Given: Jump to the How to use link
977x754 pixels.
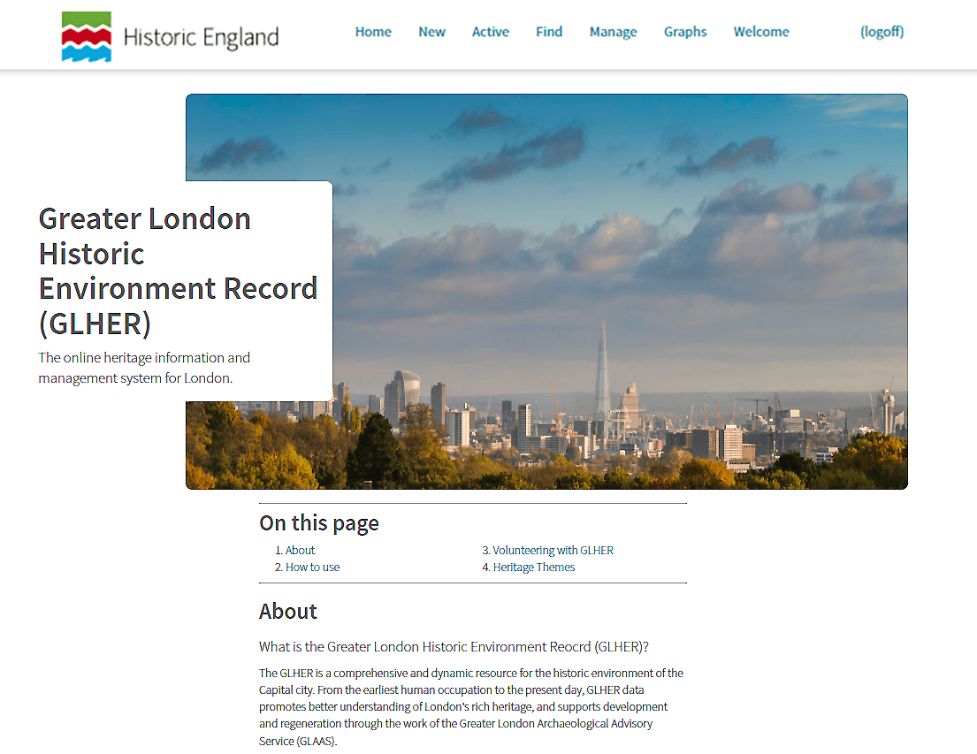Looking at the screenshot, I should point(312,567).
